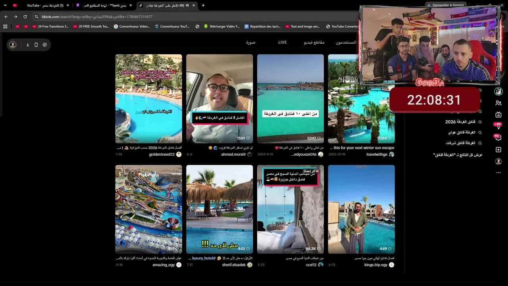
Task: Open the LIVE TV icon in sidebar
Action: (498, 115)
